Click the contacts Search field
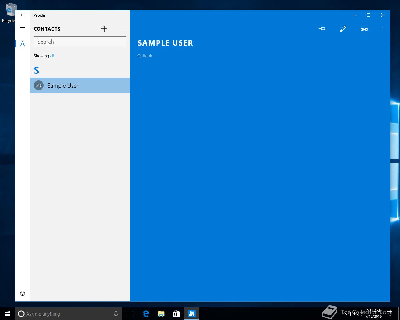Screen dimensions: 400x320 point(80,42)
